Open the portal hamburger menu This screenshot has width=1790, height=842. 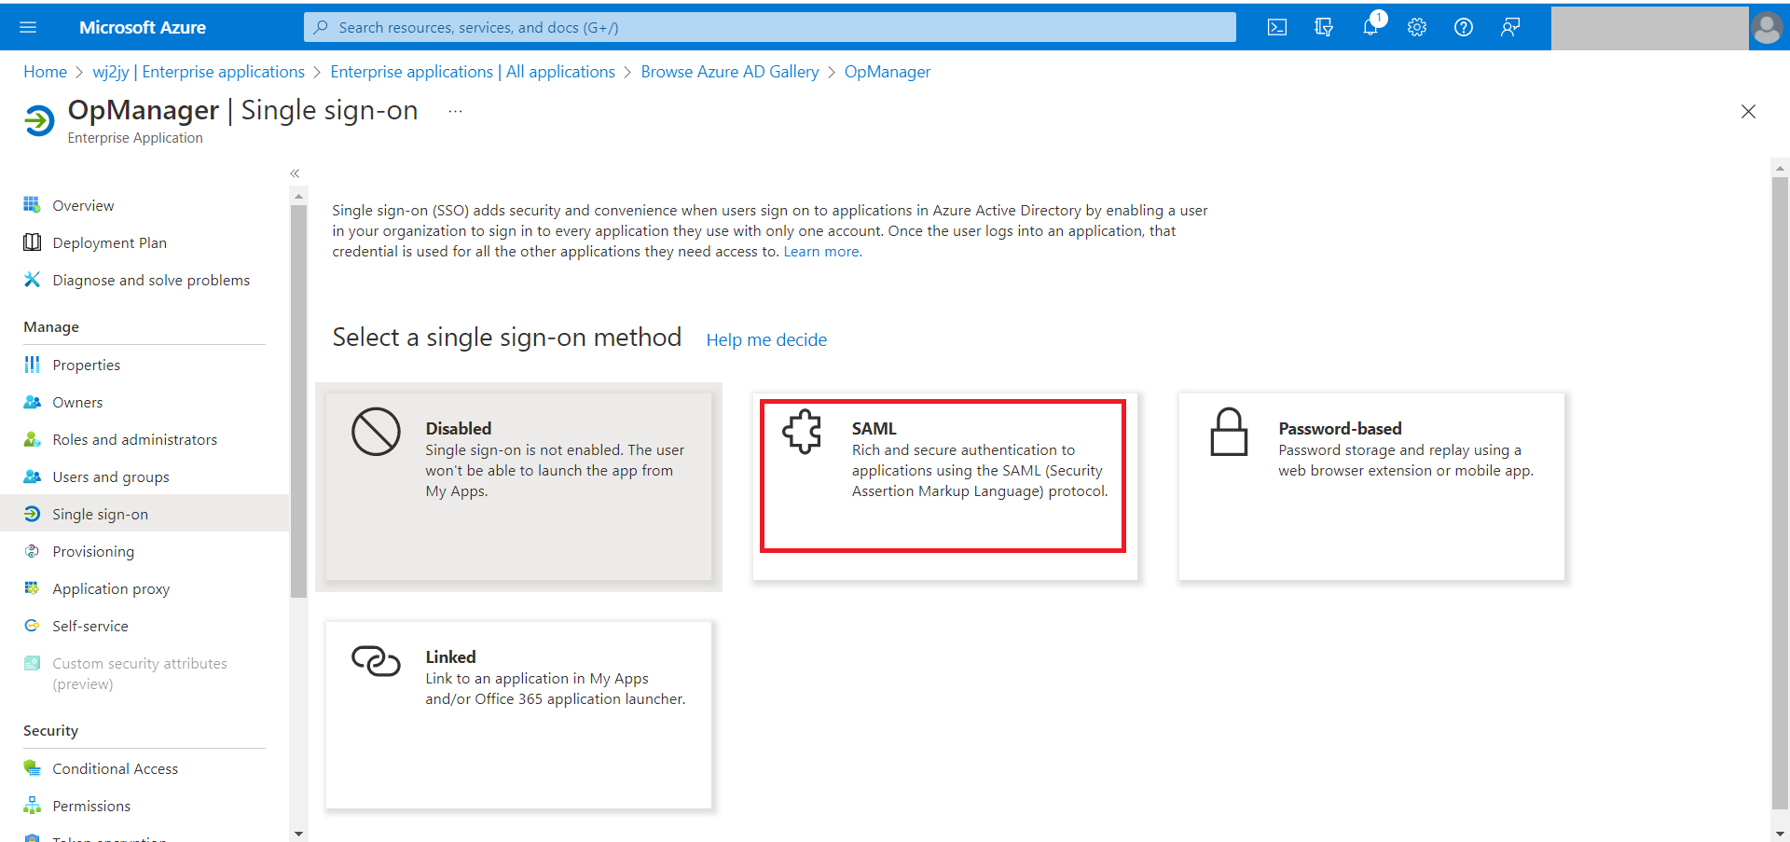click(28, 27)
